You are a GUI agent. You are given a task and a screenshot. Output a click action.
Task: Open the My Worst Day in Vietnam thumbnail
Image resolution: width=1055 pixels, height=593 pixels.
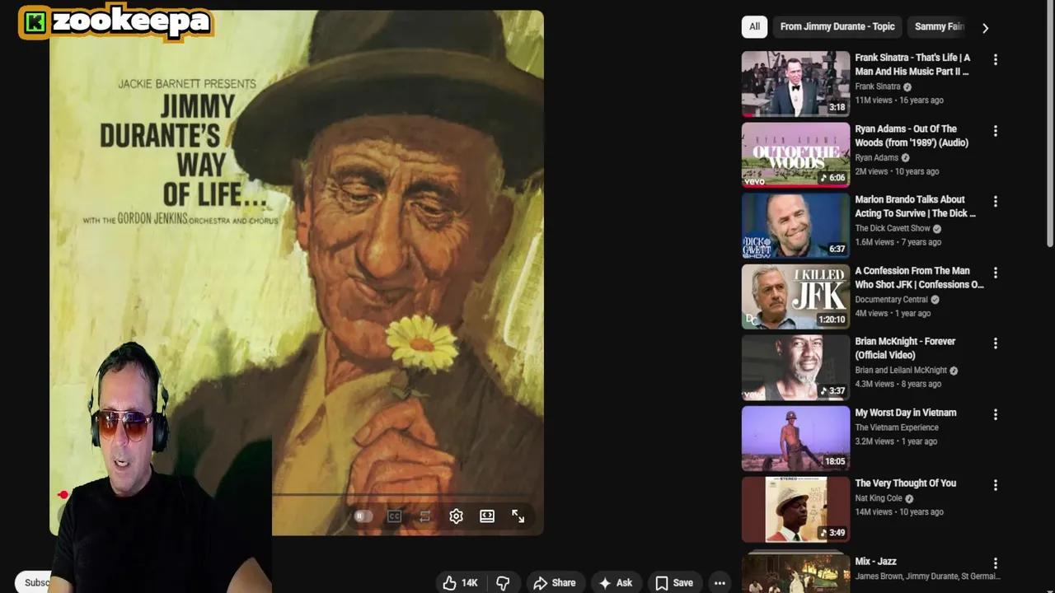coord(795,437)
